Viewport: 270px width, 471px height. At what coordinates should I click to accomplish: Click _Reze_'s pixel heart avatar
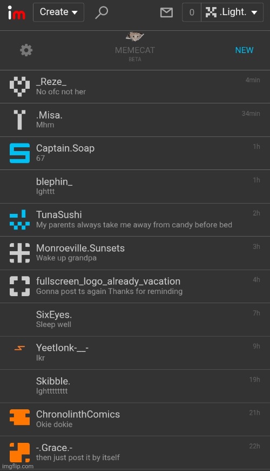pyautogui.click(x=20, y=87)
